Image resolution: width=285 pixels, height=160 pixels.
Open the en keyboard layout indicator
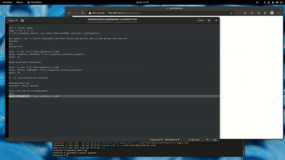[257, 2]
